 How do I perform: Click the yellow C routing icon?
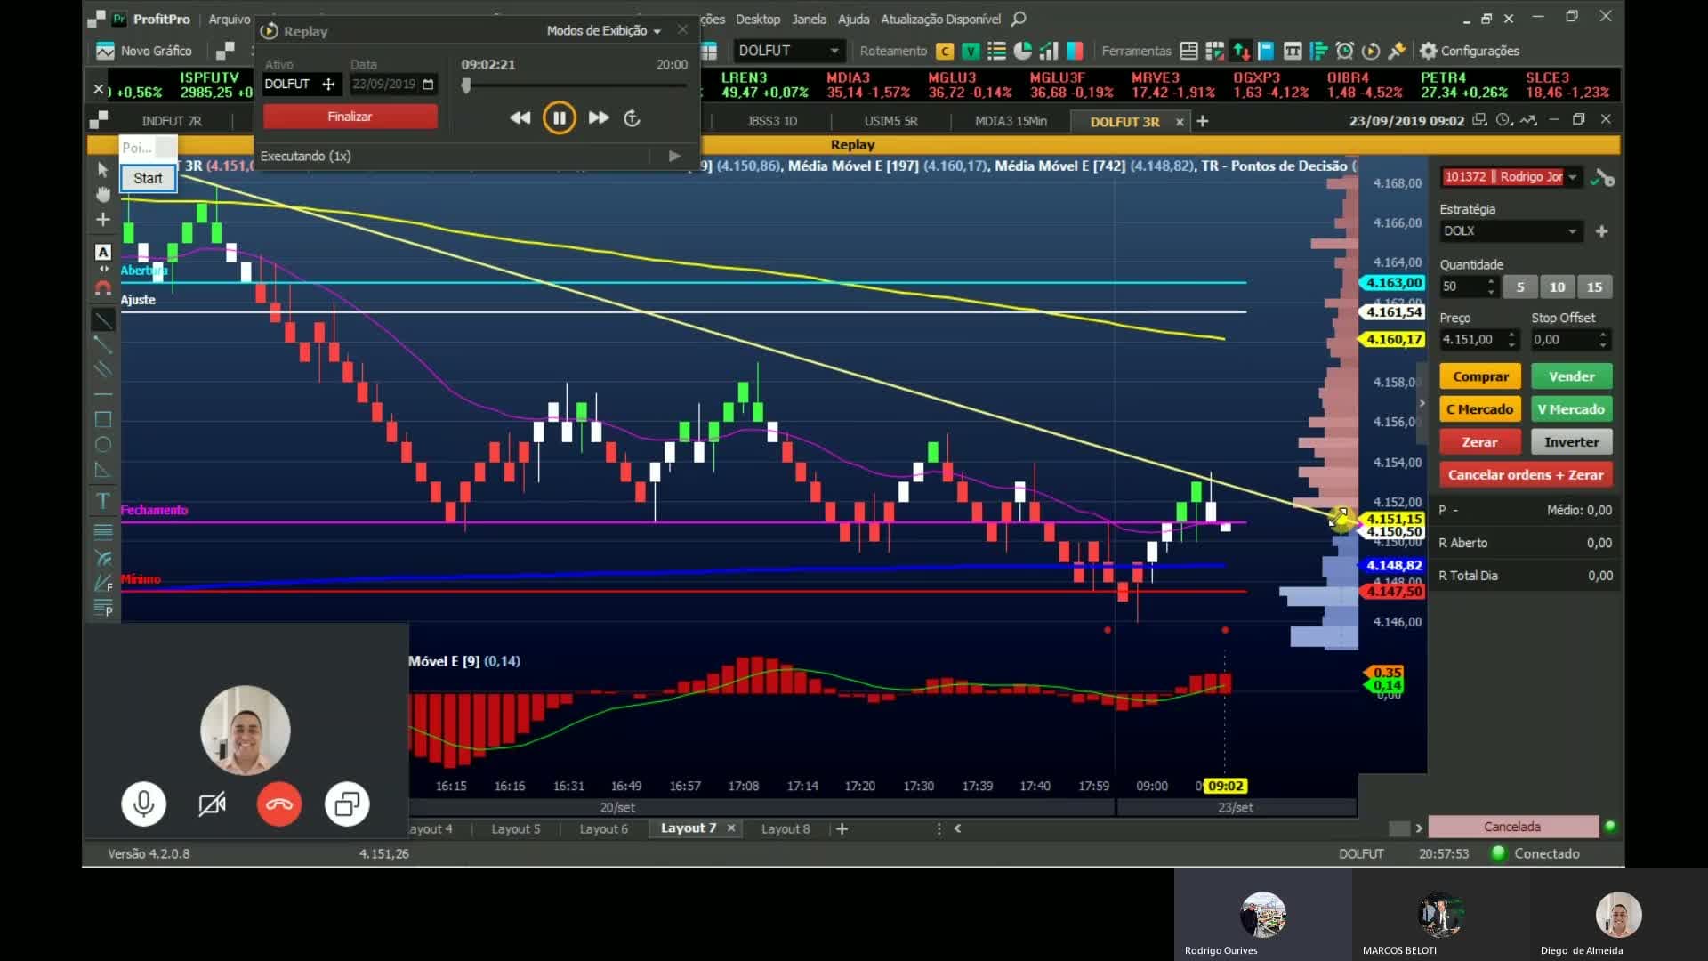[945, 52]
